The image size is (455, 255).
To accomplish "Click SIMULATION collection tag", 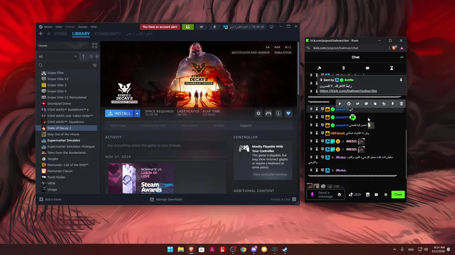I will point(283,52).
